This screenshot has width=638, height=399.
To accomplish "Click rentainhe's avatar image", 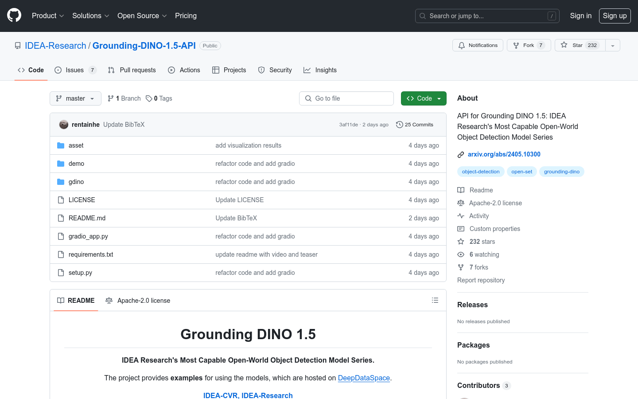I will pyautogui.click(x=64, y=125).
